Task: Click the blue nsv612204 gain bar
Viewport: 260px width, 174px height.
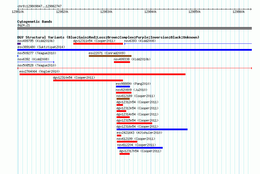Action: tap(140, 148)
